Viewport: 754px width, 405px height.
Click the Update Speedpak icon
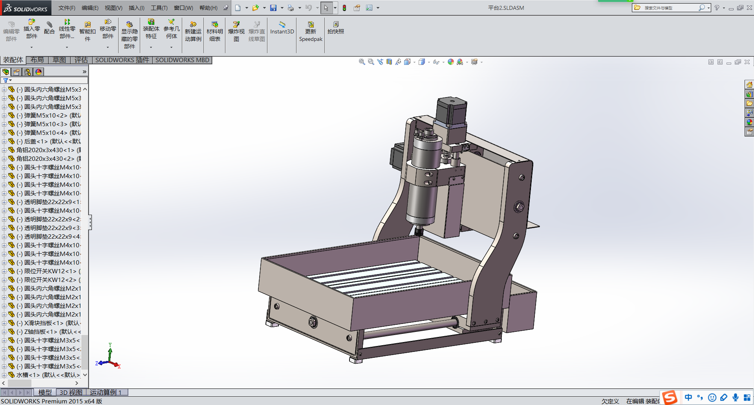pyautogui.click(x=311, y=31)
